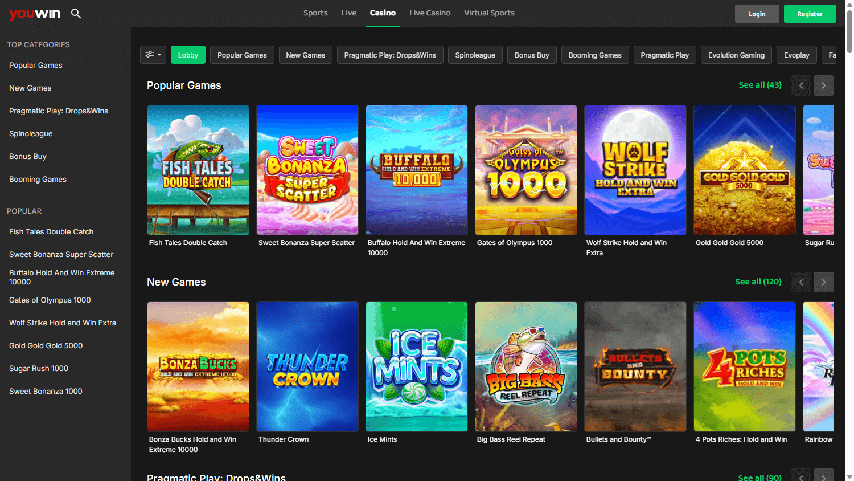Viewport: 854px width, 481px height.
Task: Select the Lobby category pill
Action: [188, 55]
